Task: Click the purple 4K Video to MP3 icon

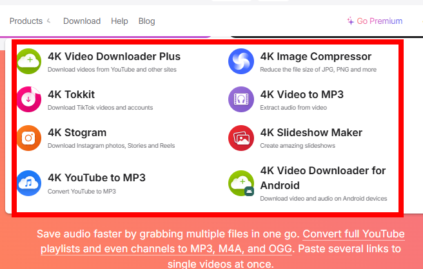Action: click(x=241, y=99)
